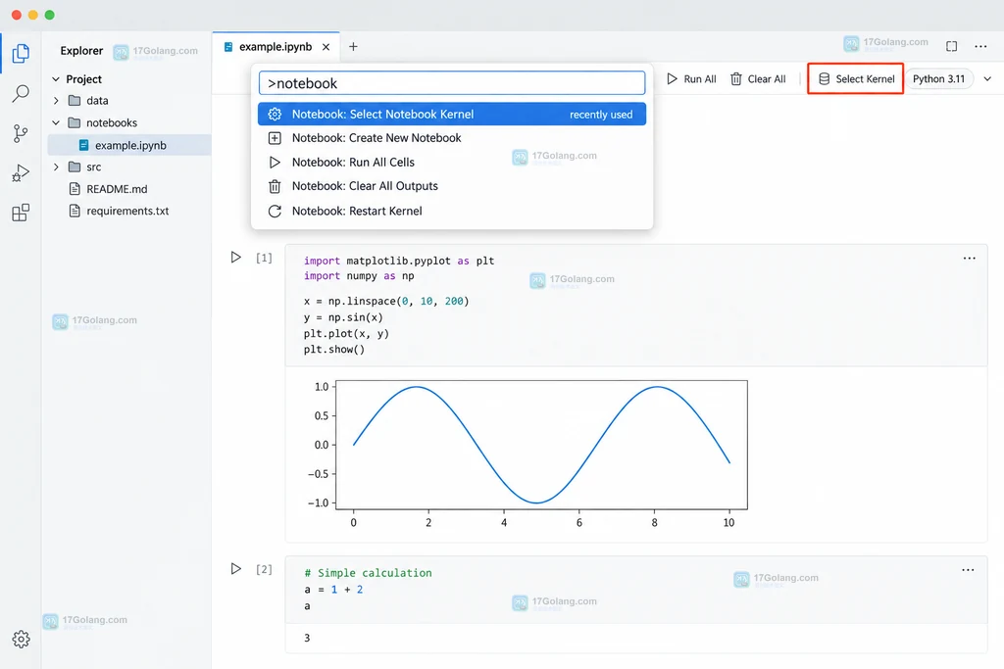Open the Search magnifier in activity bar

tap(21, 94)
